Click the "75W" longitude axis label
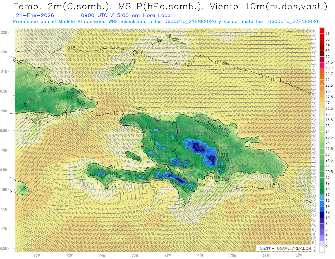This screenshot has width=335, height=259. [70, 255]
